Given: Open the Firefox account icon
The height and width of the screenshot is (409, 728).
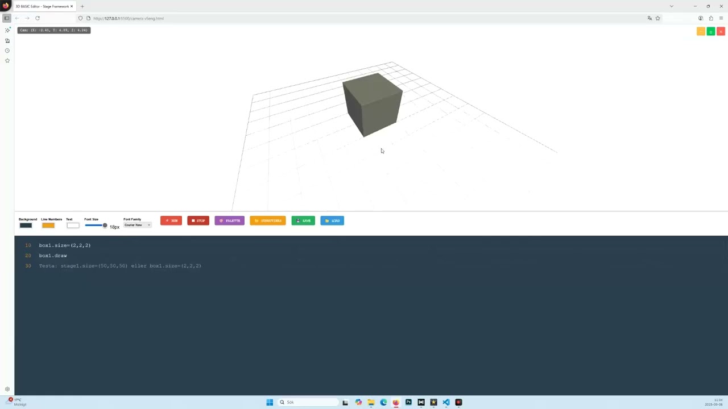Looking at the screenshot, I should point(701,18).
